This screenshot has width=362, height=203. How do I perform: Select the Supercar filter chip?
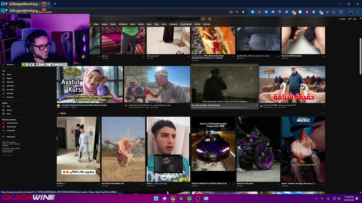[x=113, y=24]
